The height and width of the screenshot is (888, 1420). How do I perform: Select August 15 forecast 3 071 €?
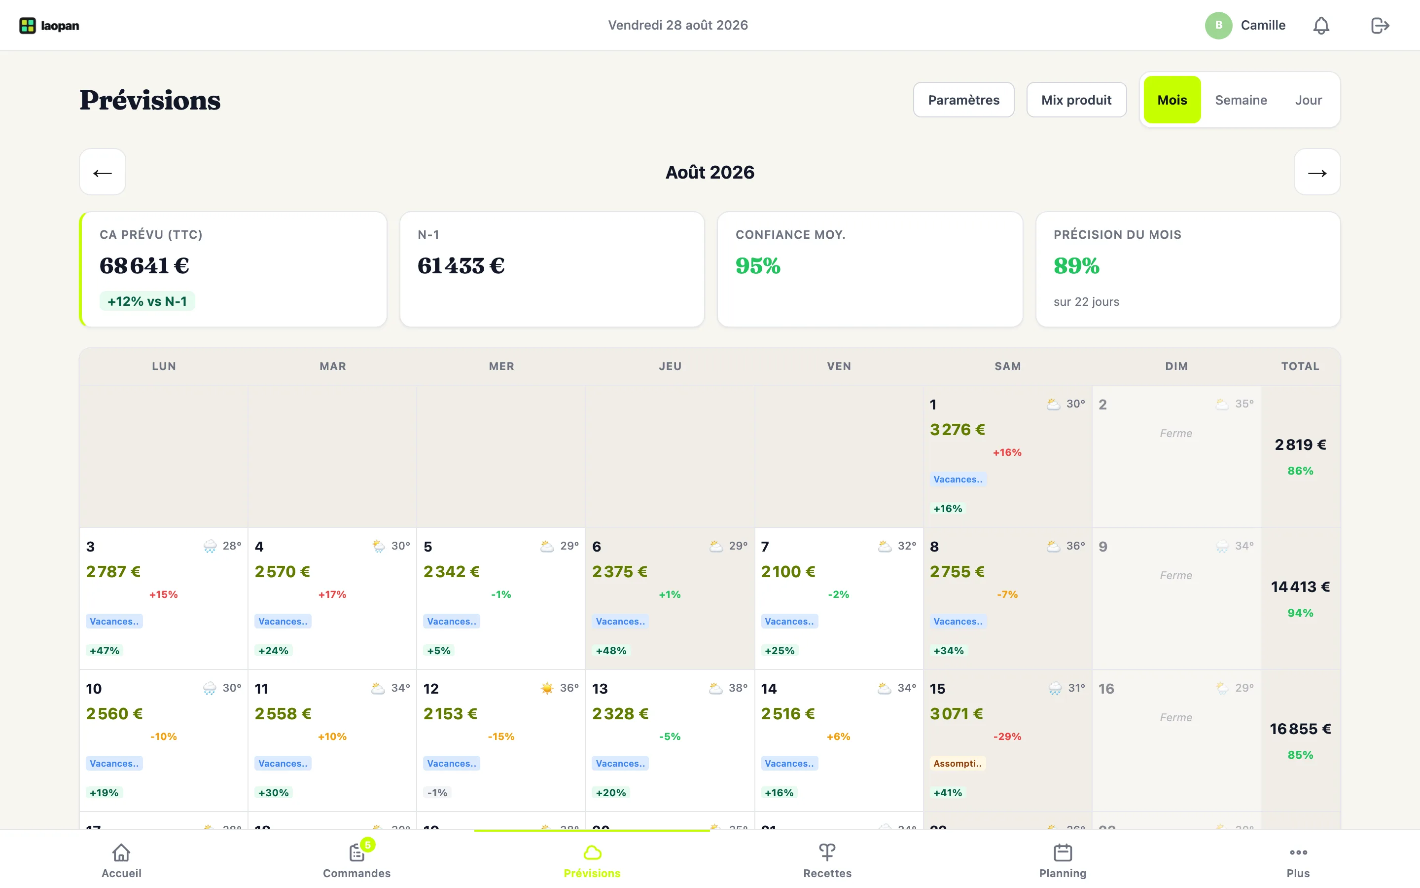pyautogui.click(x=957, y=713)
